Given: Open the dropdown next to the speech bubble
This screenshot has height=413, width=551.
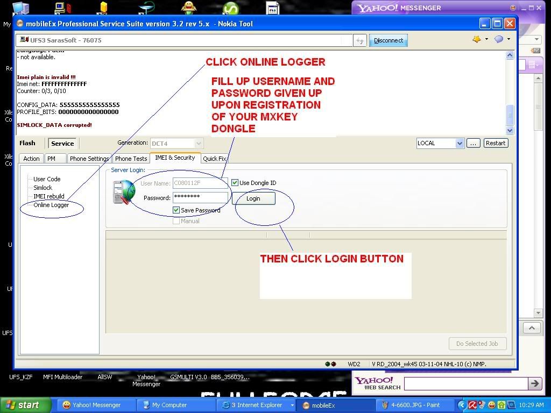Looking at the screenshot, I should tap(508, 39).
